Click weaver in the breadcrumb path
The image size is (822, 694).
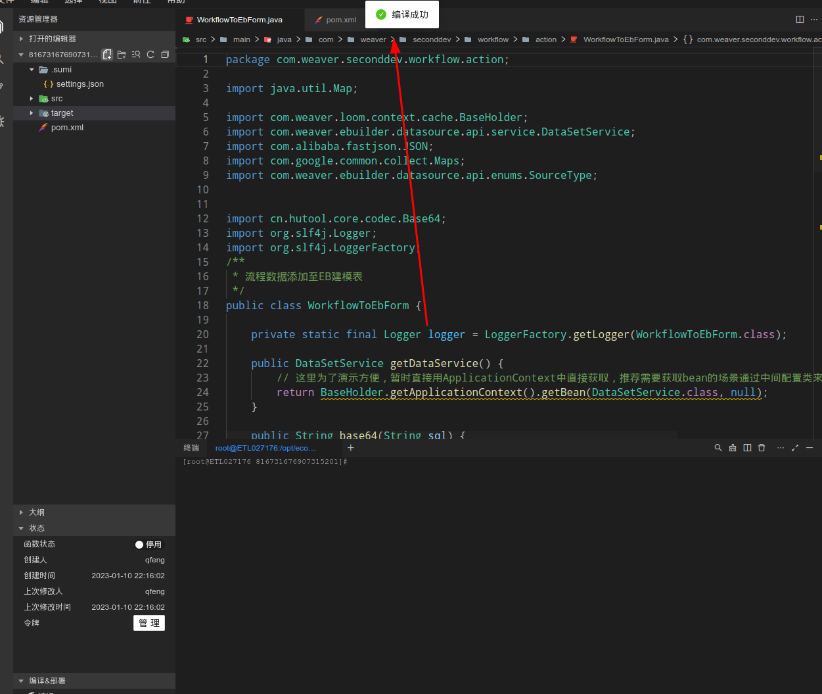click(x=373, y=39)
